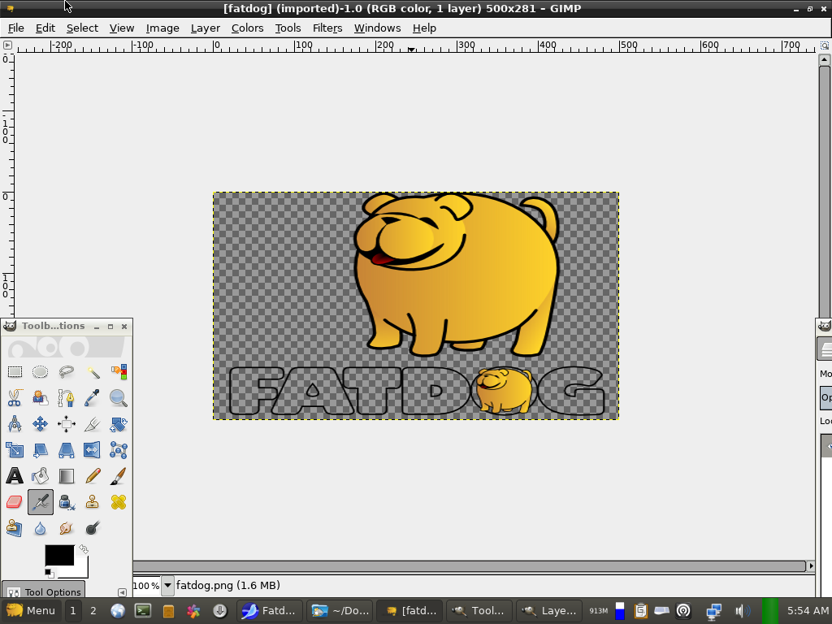
Task: Click the black foreground color swatch
Action: coord(58,555)
